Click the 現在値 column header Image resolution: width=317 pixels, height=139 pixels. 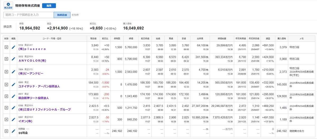click(x=94, y=39)
